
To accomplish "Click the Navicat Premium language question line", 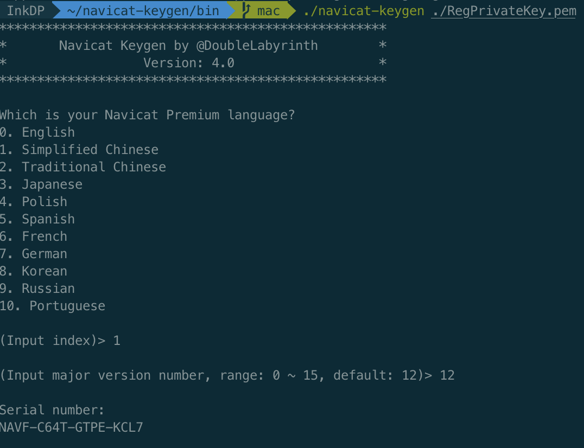I will tap(147, 115).
